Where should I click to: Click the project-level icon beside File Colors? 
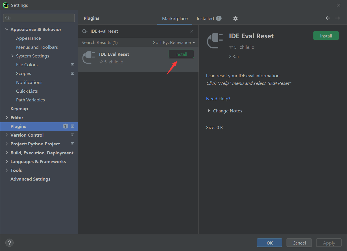(x=72, y=65)
